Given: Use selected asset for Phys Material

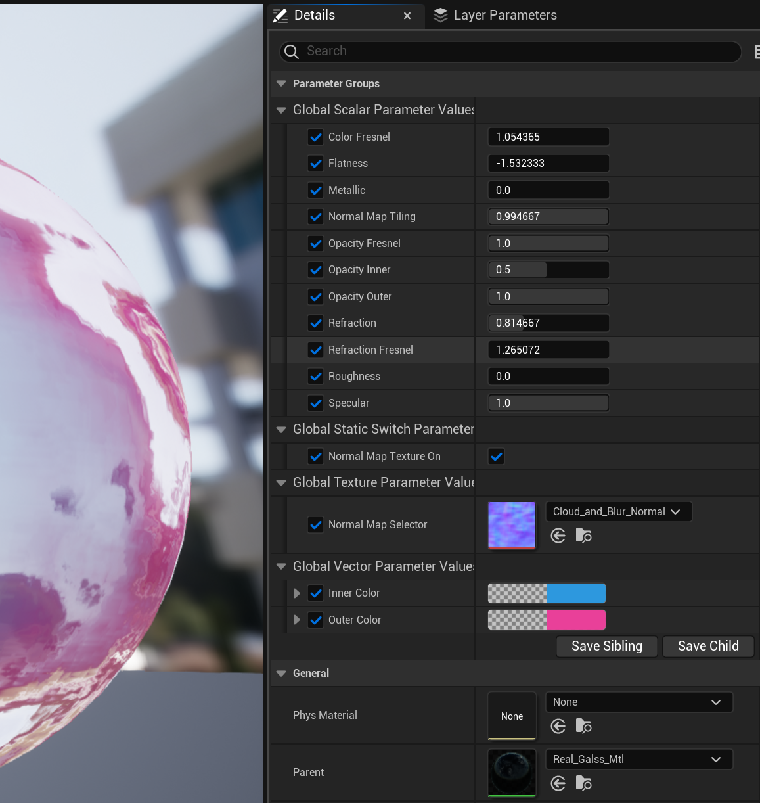Looking at the screenshot, I should [x=558, y=726].
